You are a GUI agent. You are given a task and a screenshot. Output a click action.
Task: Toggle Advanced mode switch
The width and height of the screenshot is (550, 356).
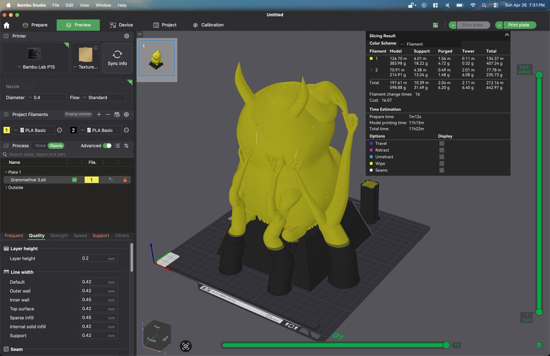pyautogui.click(x=107, y=146)
